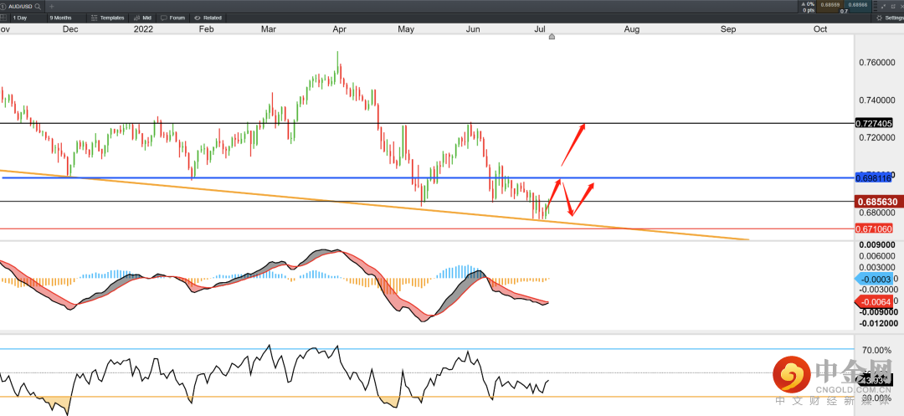Click the 0.698116 blue price label
Image resolution: width=904 pixels, height=416 pixels.
click(874, 178)
